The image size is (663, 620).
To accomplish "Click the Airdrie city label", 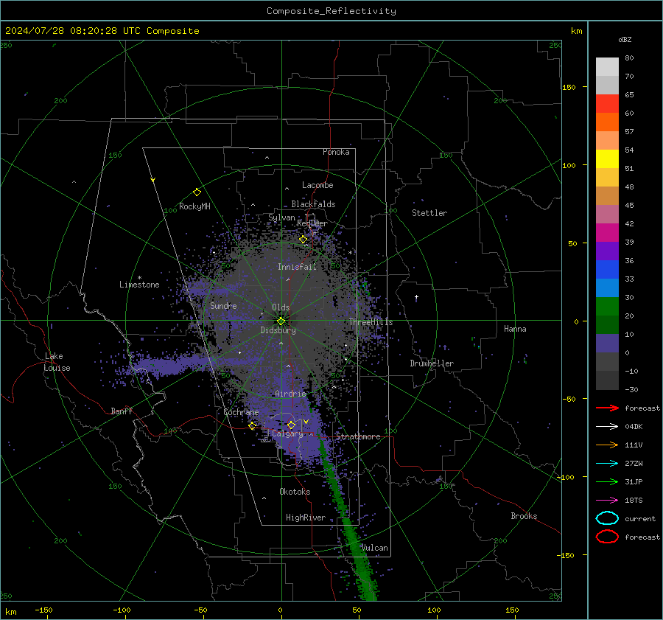I will pos(290,394).
